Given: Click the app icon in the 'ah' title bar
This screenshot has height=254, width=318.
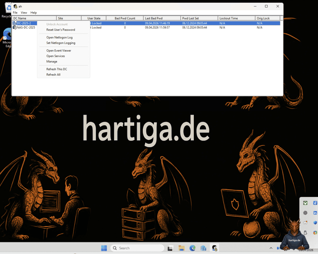Looking at the screenshot, I should click(x=16, y=6).
